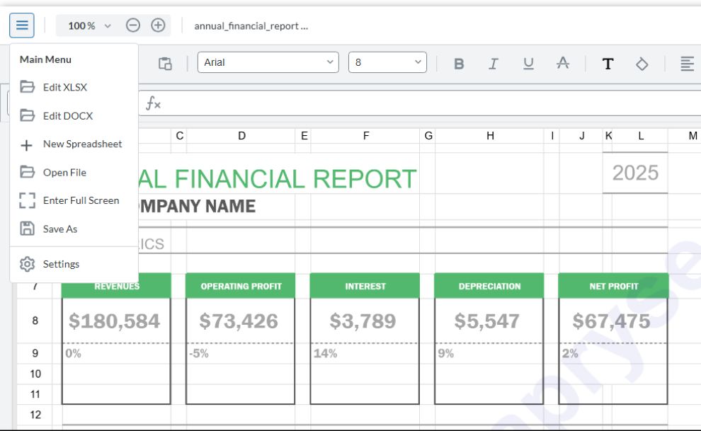701x431 pixels.
Task: Click the FINANCIAL REPORT title text
Action: [295, 179]
